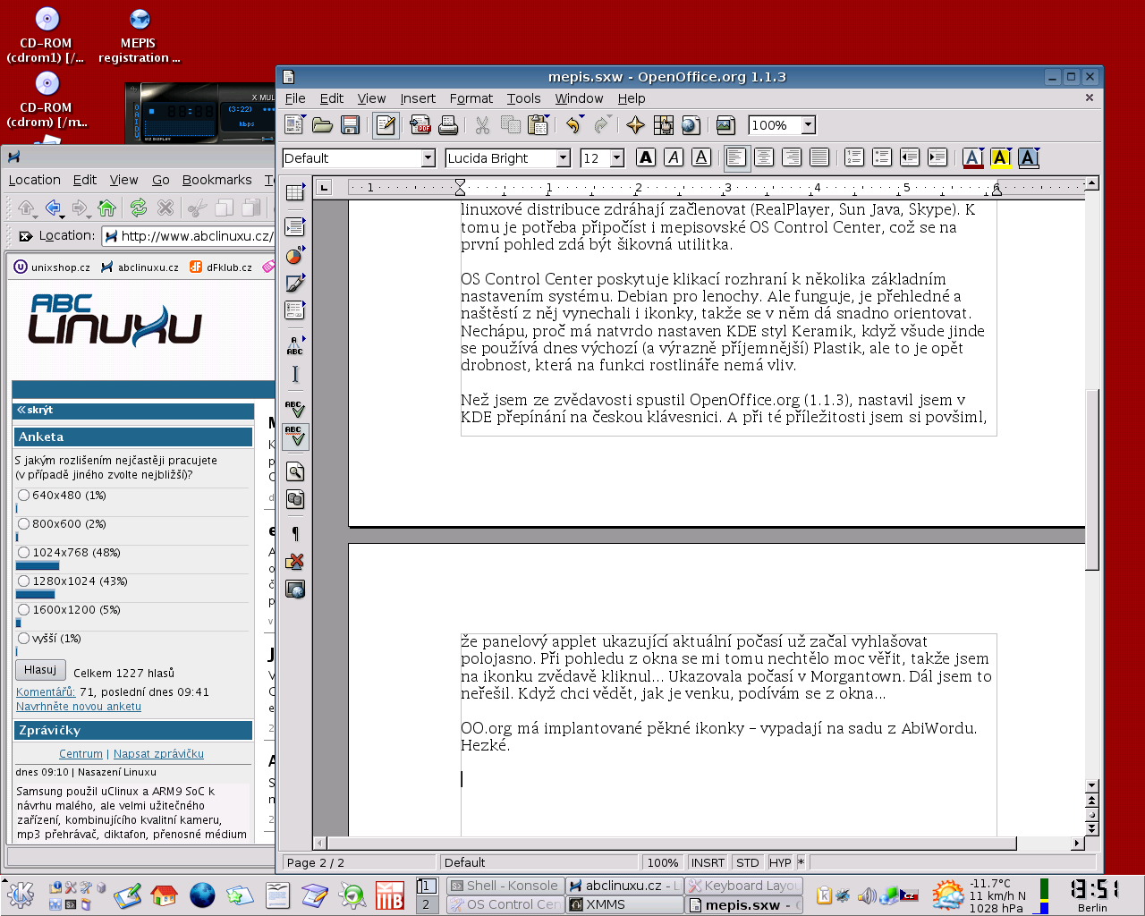Open the Napsat zprávičku link
Image resolution: width=1145 pixels, height=916 pixels.
(158, 754)
